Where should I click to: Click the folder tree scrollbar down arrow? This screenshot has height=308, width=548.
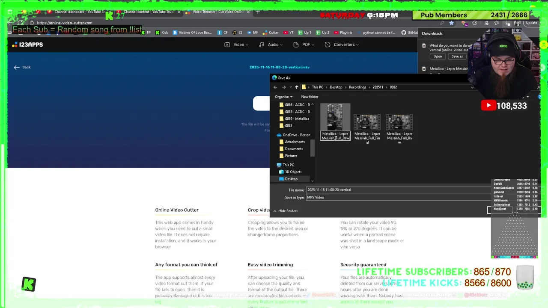(312, 181)
